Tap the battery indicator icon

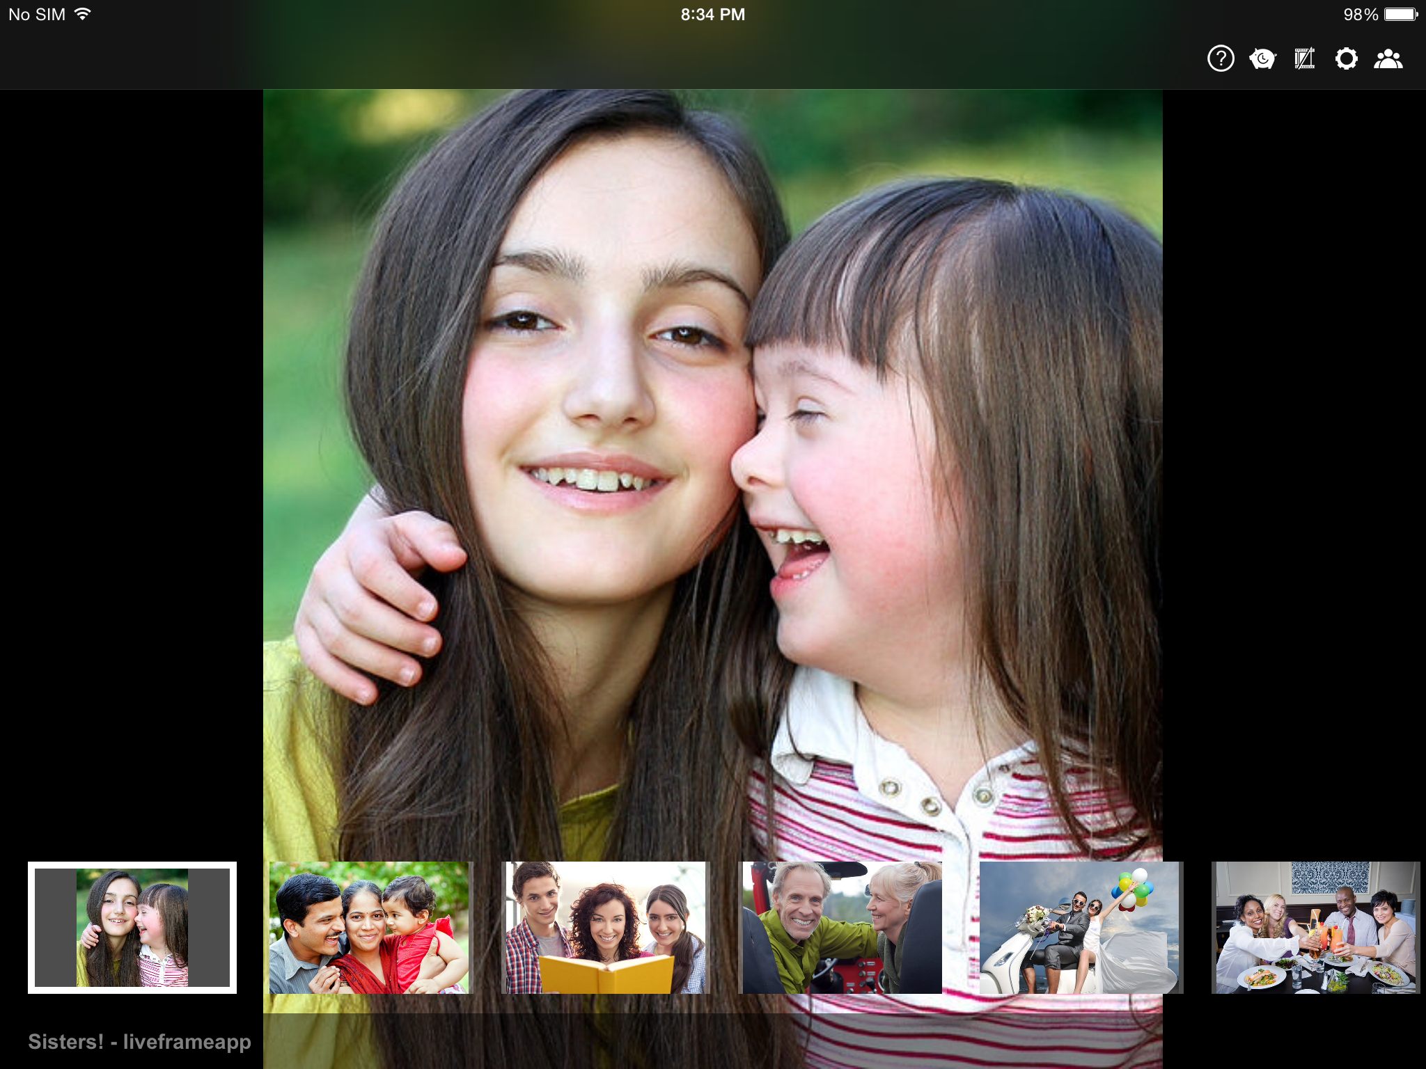point(1401,14)
